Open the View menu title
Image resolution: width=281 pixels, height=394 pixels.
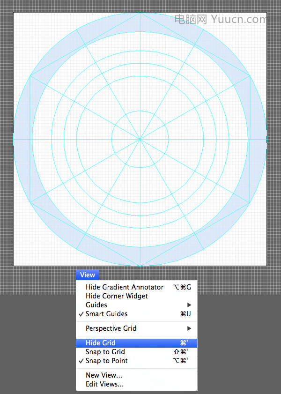tap(88, 275)
